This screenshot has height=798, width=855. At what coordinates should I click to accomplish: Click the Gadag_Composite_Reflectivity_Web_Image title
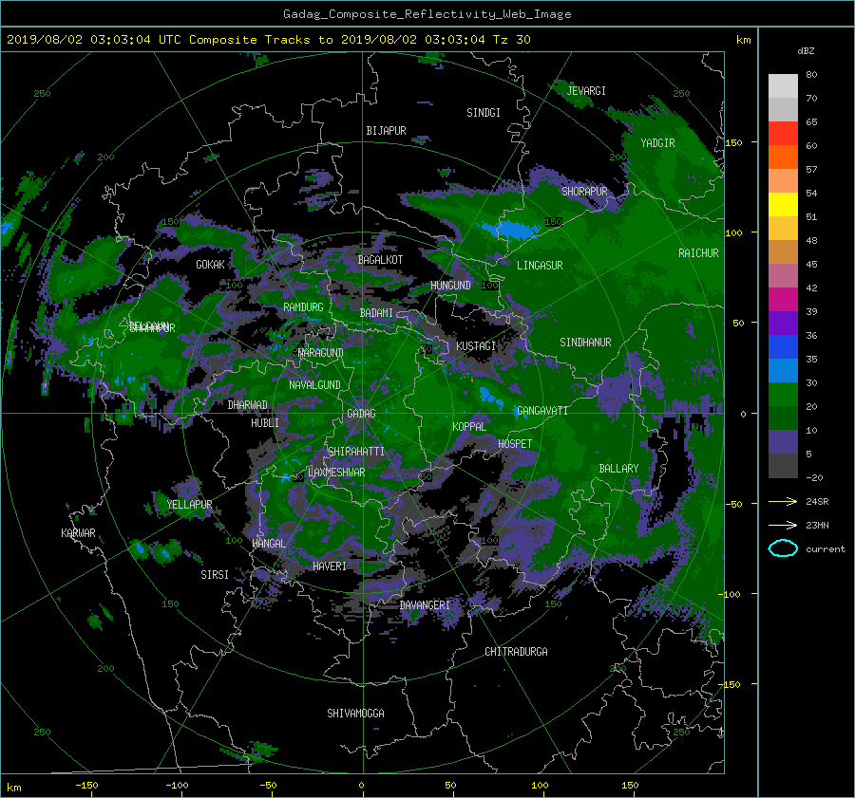click(x=427, y=14)
